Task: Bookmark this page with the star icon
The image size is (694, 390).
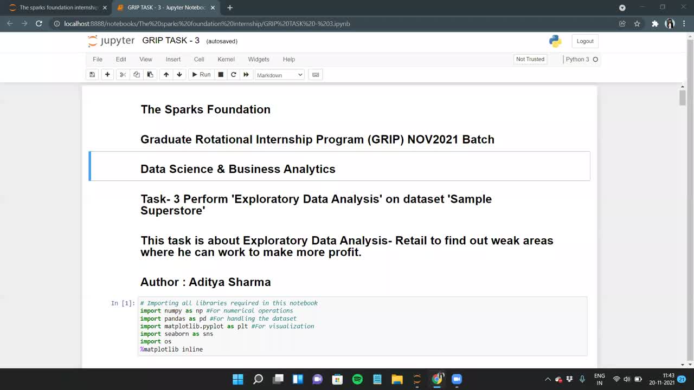Action: (637, 24)
